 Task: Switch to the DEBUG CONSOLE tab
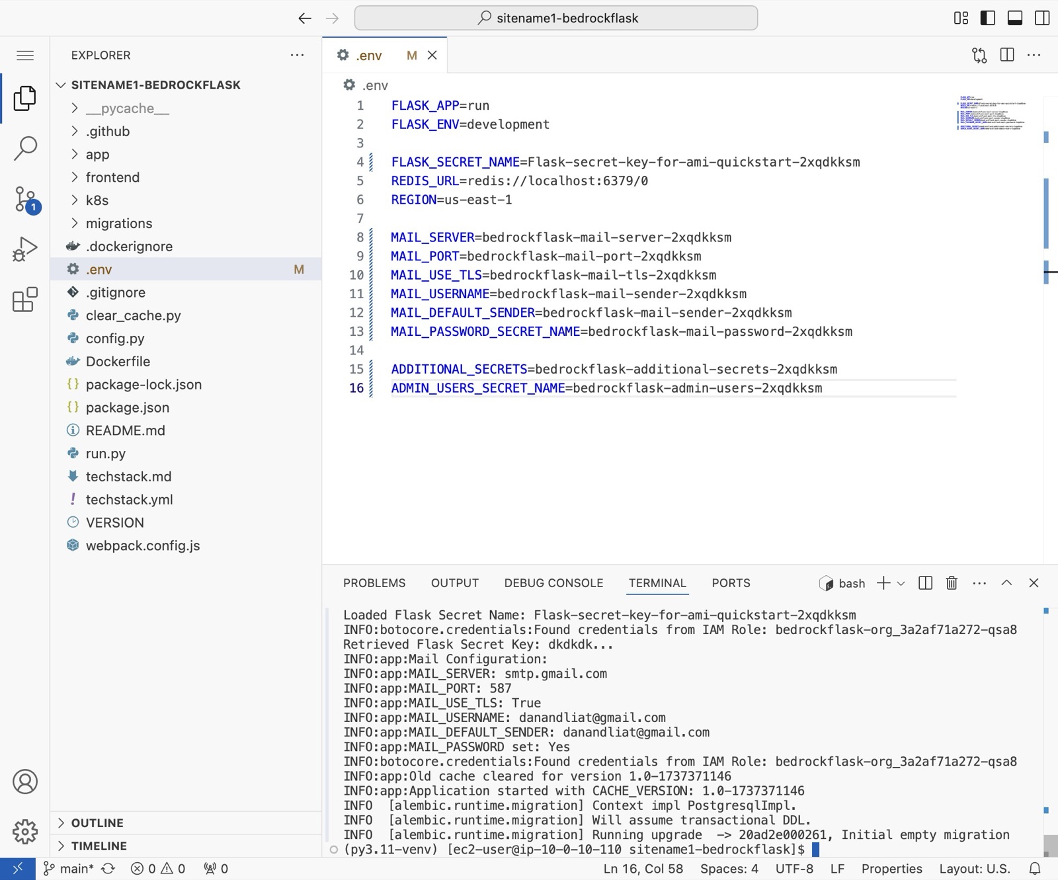553,583
